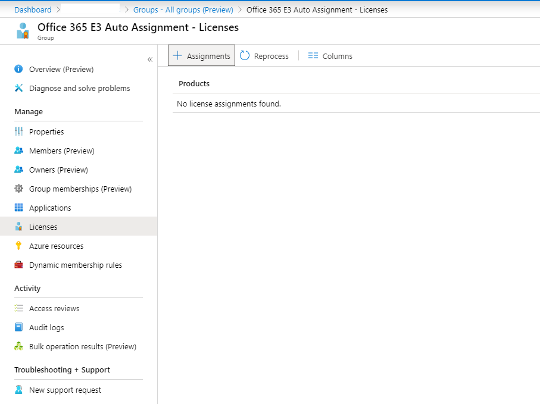540x404 pixels.
Task: Click the Assignments button label
Action: click(208, 56)
